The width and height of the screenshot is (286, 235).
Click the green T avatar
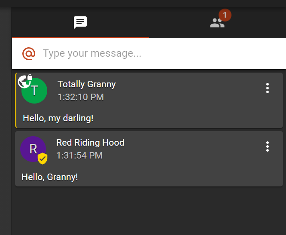tap(34, 91)
